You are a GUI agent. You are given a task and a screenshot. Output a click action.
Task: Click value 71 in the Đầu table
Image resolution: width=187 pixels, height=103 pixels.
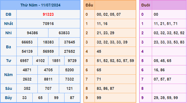pyautogui.click(x=99, y=79)
